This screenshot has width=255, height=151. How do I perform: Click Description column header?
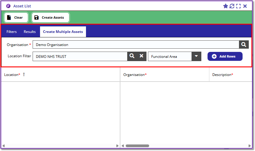[231, 75]
